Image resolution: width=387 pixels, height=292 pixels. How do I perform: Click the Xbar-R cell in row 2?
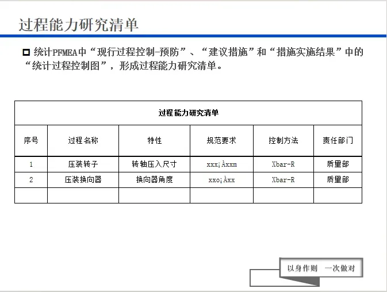click(283, 180)
